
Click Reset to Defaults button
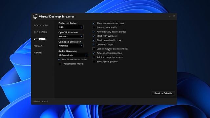[x=163, y=93]
